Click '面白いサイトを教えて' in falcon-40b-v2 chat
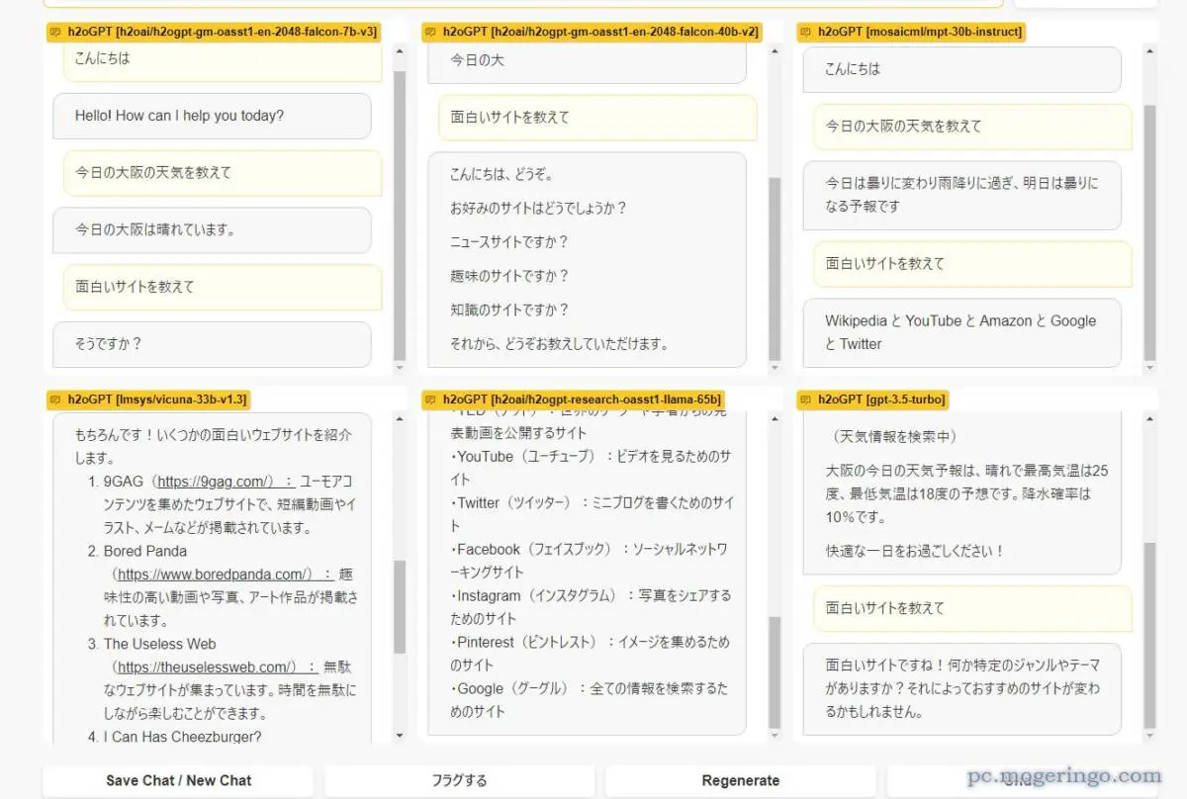This screenshot has height=799, width=1187. (x=597, y=117)
